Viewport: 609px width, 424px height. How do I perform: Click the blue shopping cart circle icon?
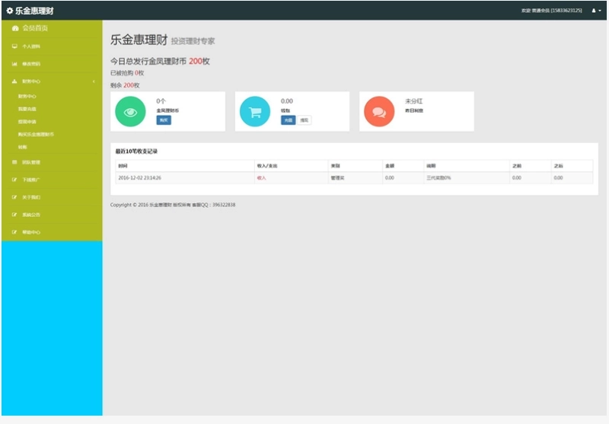tap(255, 112)
